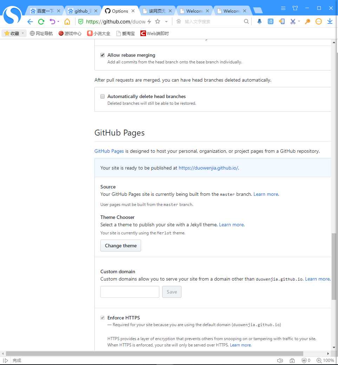Open the 网址导航 bookmark

(x=41, y=34)
